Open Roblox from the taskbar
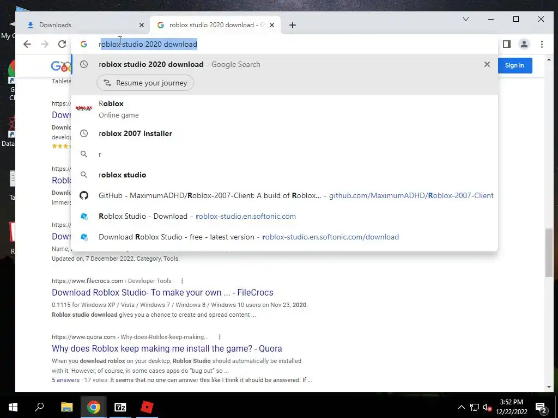Viewport: 558px width, 418px height. (x=147, y=407)
